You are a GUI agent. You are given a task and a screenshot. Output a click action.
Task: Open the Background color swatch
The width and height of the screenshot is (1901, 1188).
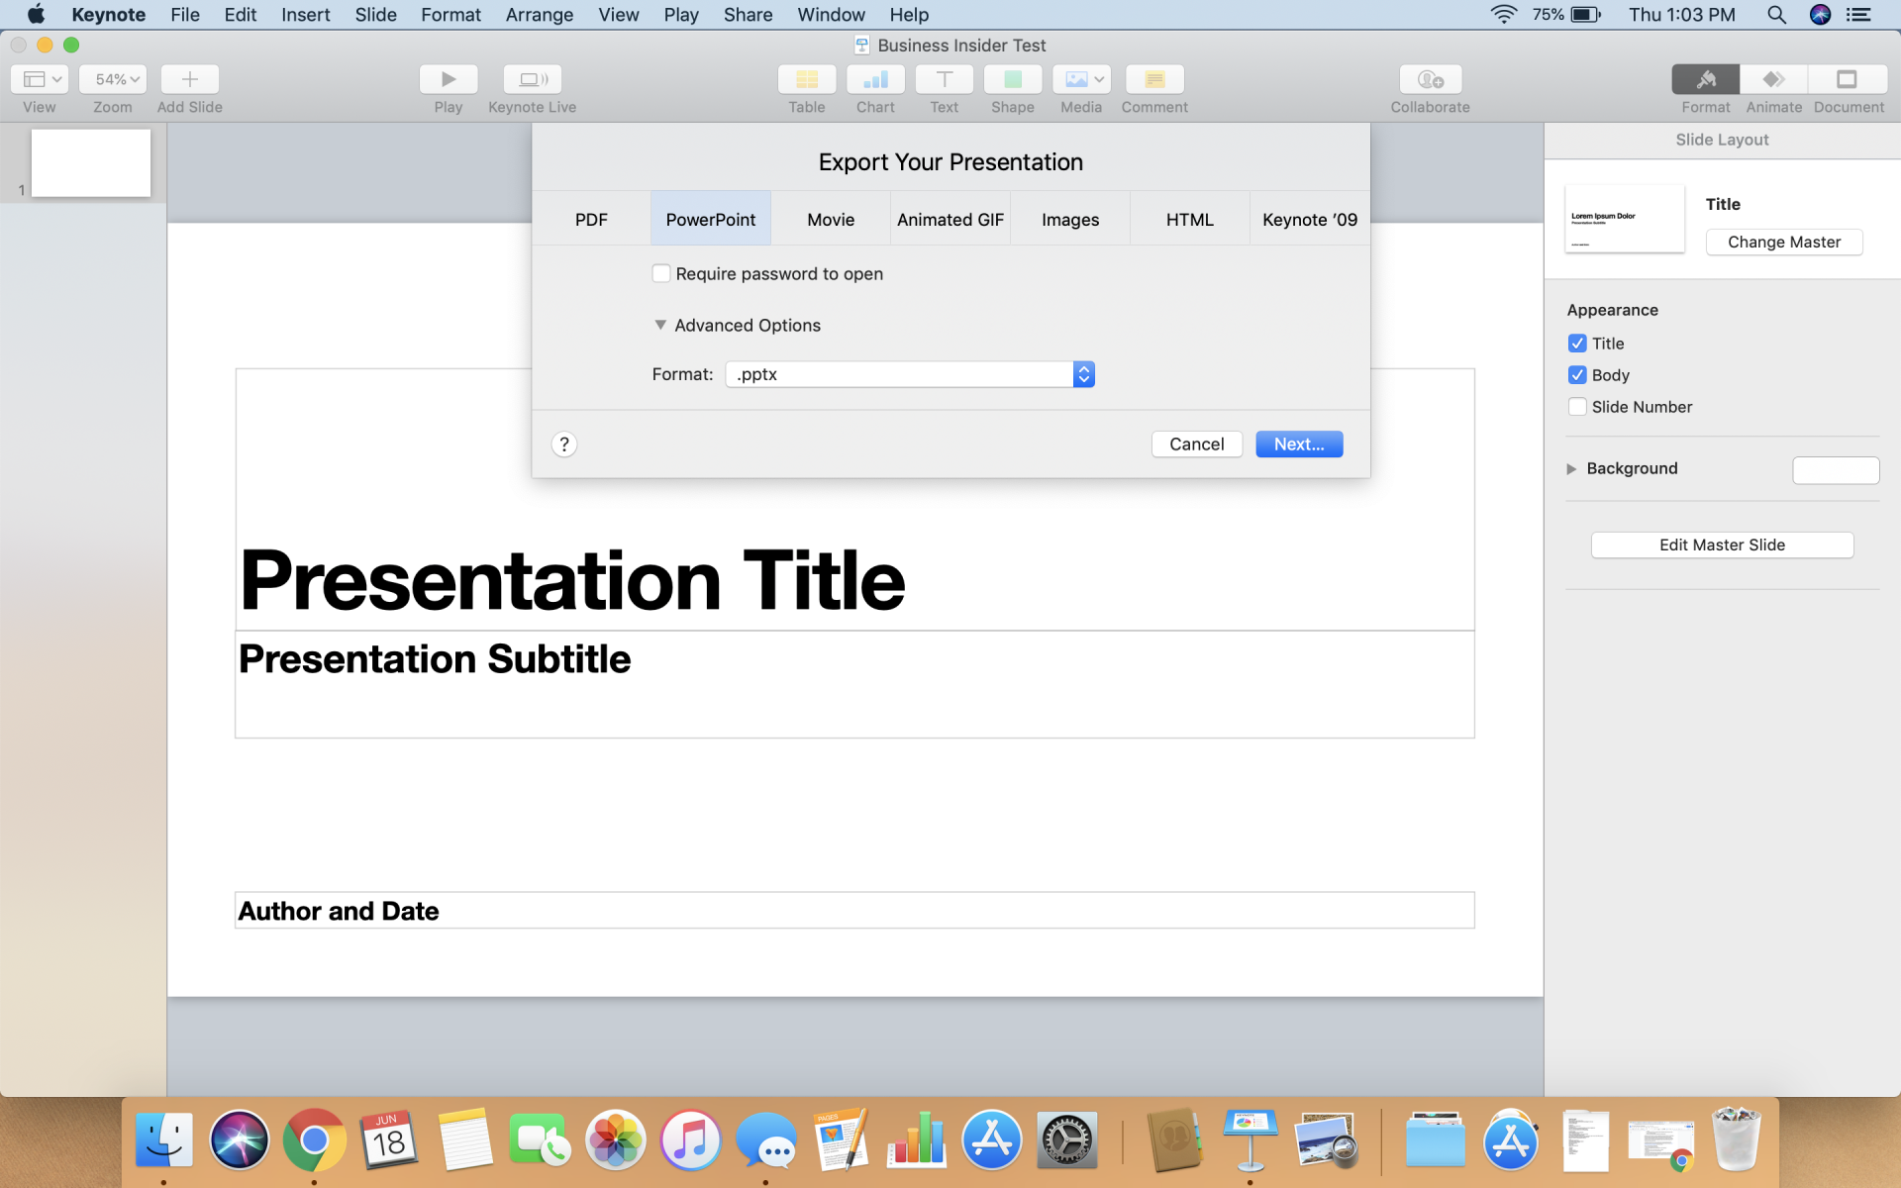(1835, 470)
